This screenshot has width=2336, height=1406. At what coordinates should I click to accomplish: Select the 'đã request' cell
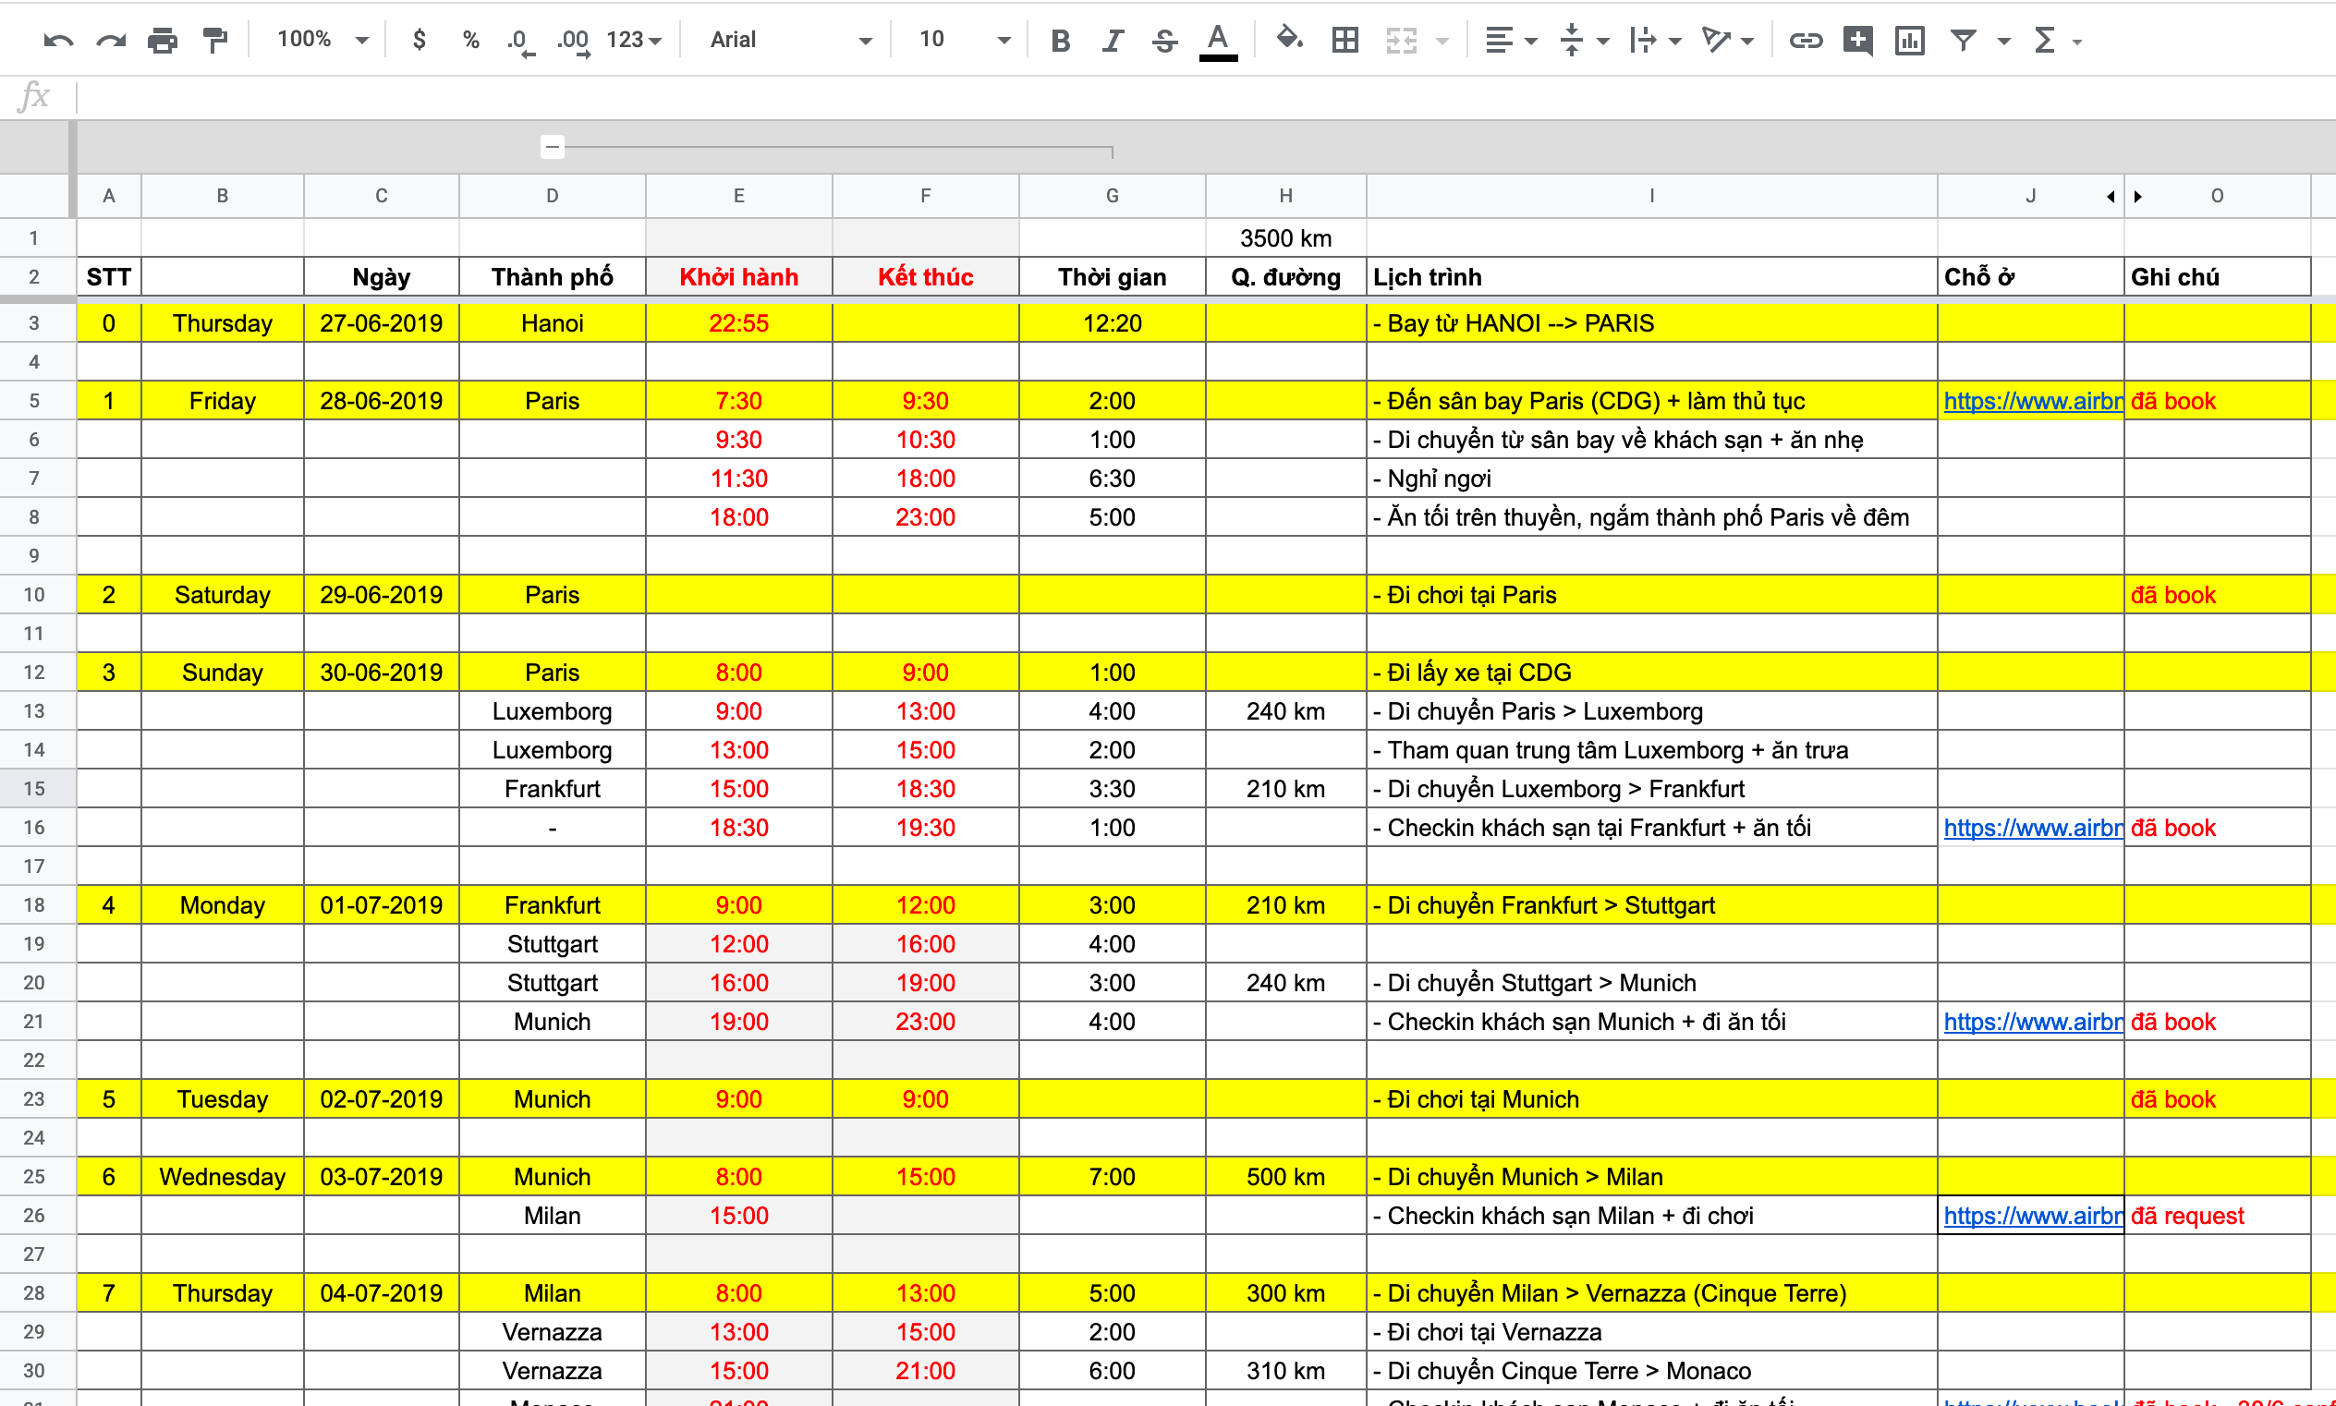click(x=2216, y=1216)
